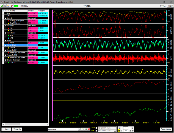Click Logout

tap(170, 6)
